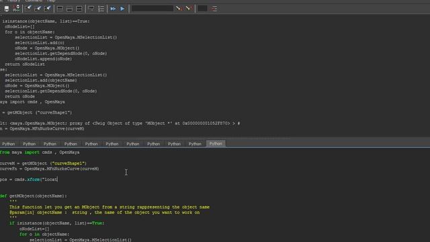Click the 'if isinstance(objectName, list)==True:' input line
The height and width of the screenshot is (242, 430).
[x=56, y=223]
